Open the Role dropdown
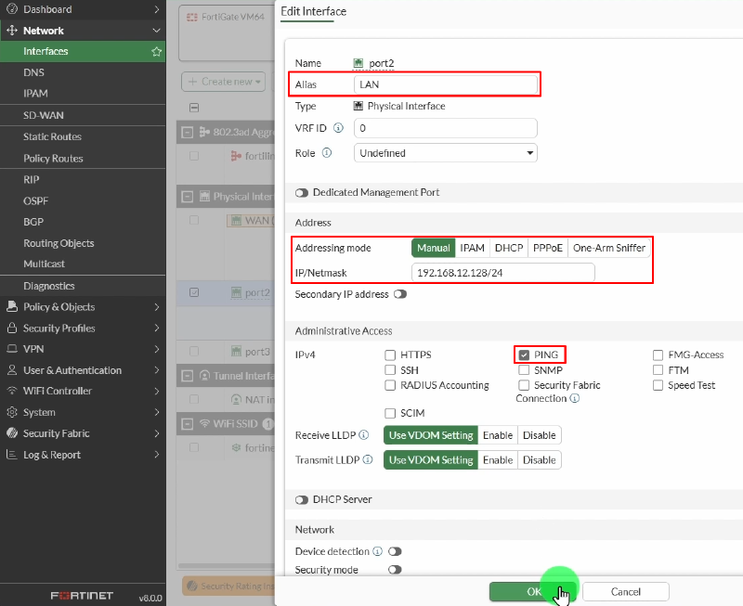Screen dimensions: 743x606 [x=446, y=153]
